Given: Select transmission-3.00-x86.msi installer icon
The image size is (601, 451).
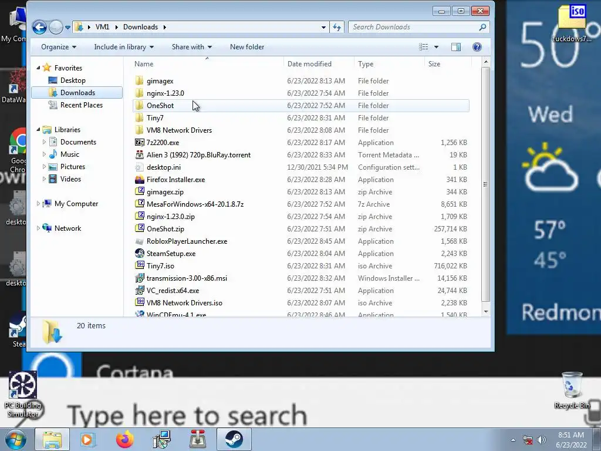Looking at the screenshot, I should click(140, 278).
